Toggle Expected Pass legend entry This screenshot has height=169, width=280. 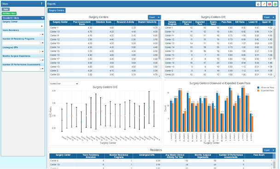pos(266,90)
